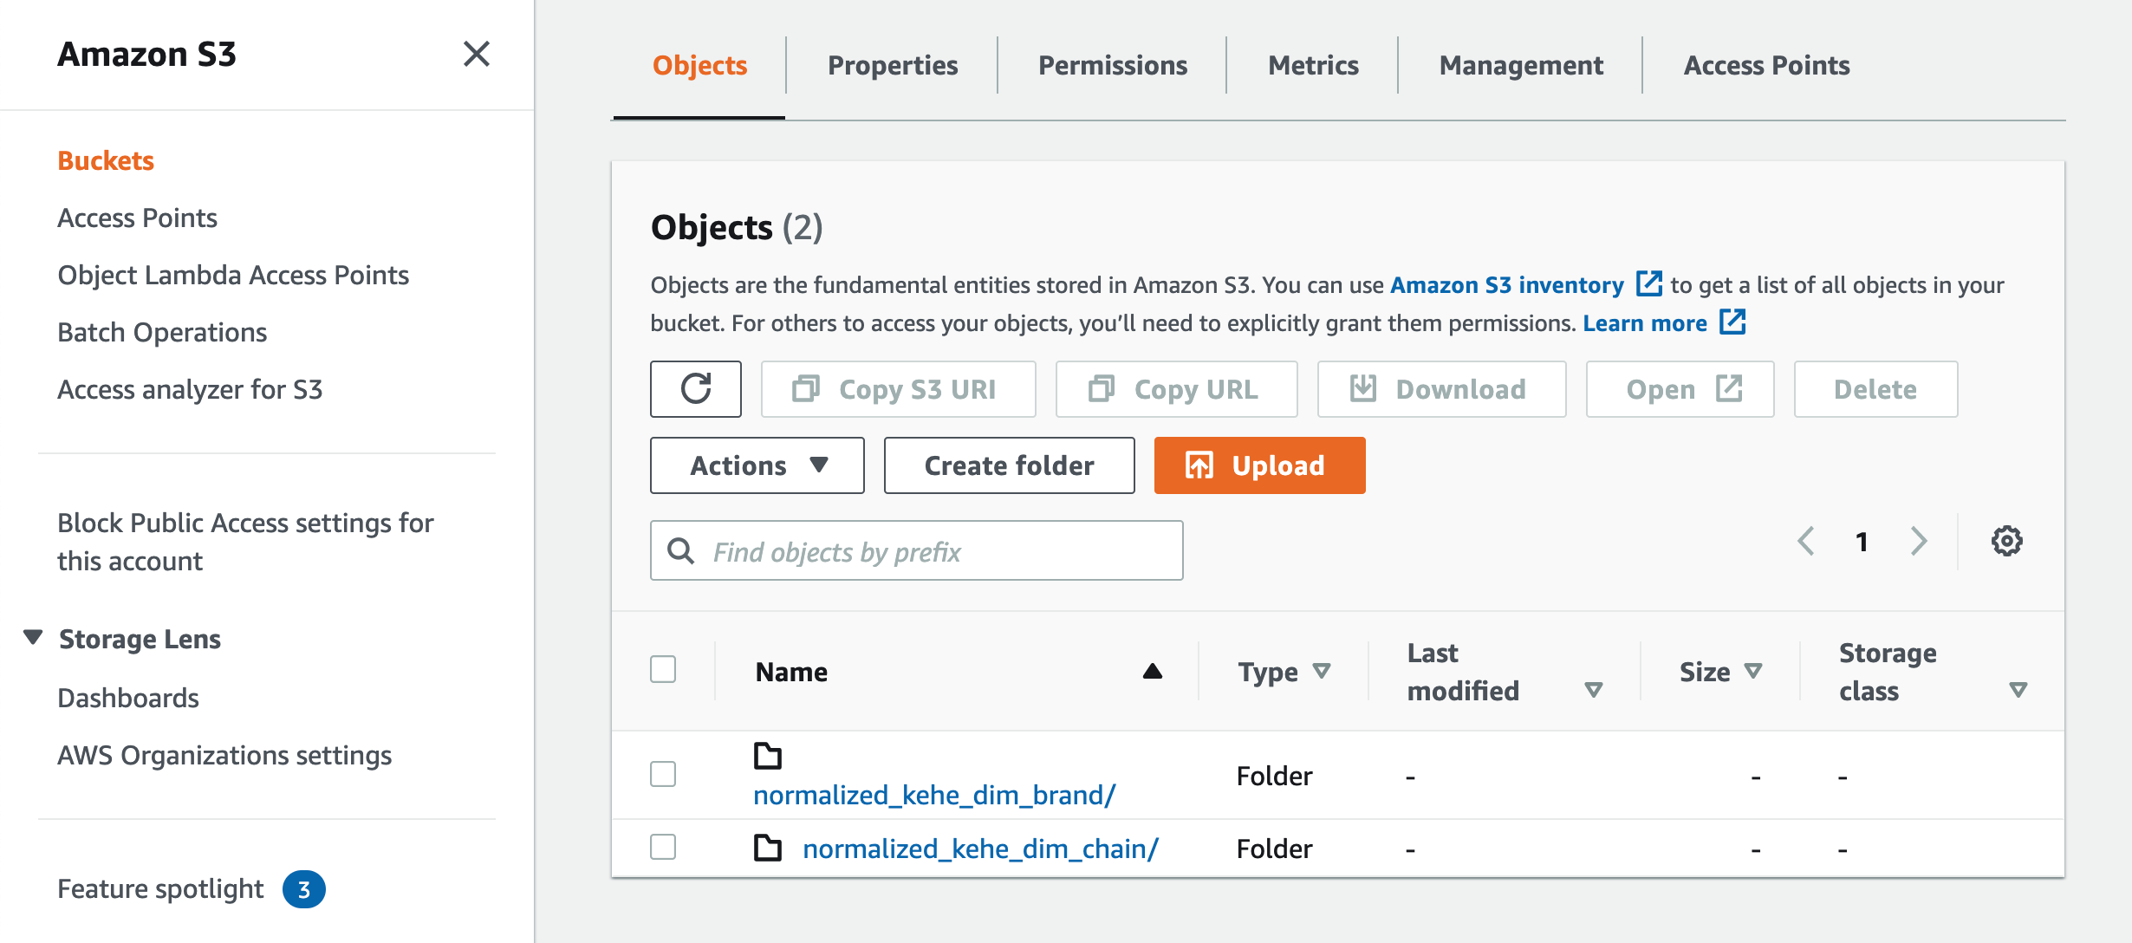Go to previous page arrow
This screenshot has width=2132, height=943.
point(1806,541)
